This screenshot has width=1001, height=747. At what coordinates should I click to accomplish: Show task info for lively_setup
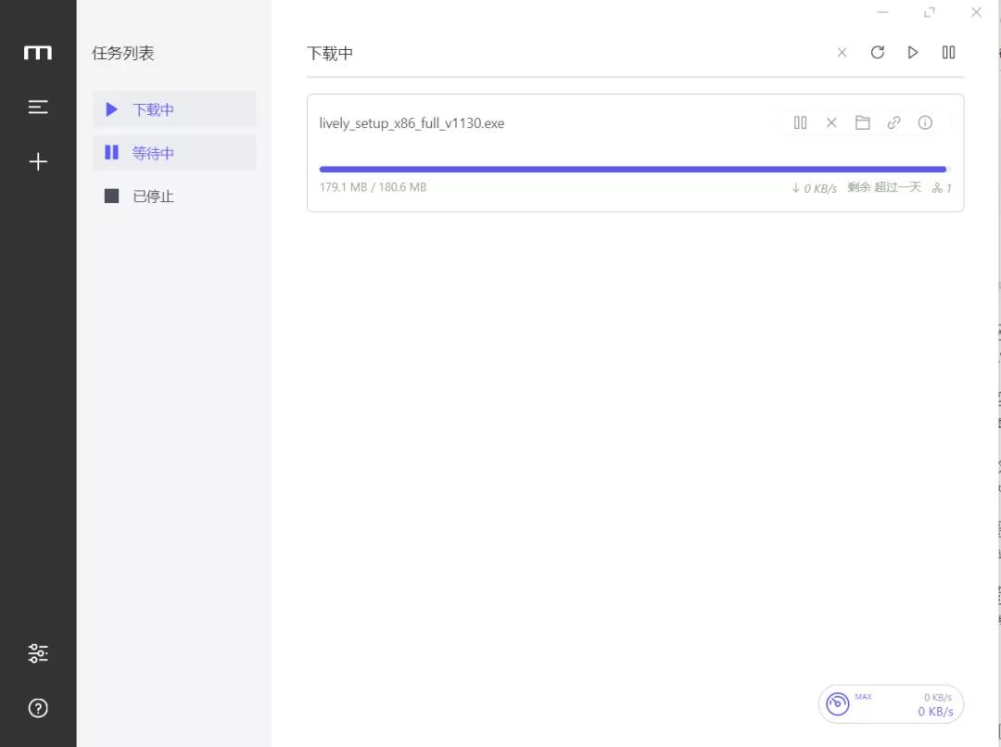[x=925, y=122]
